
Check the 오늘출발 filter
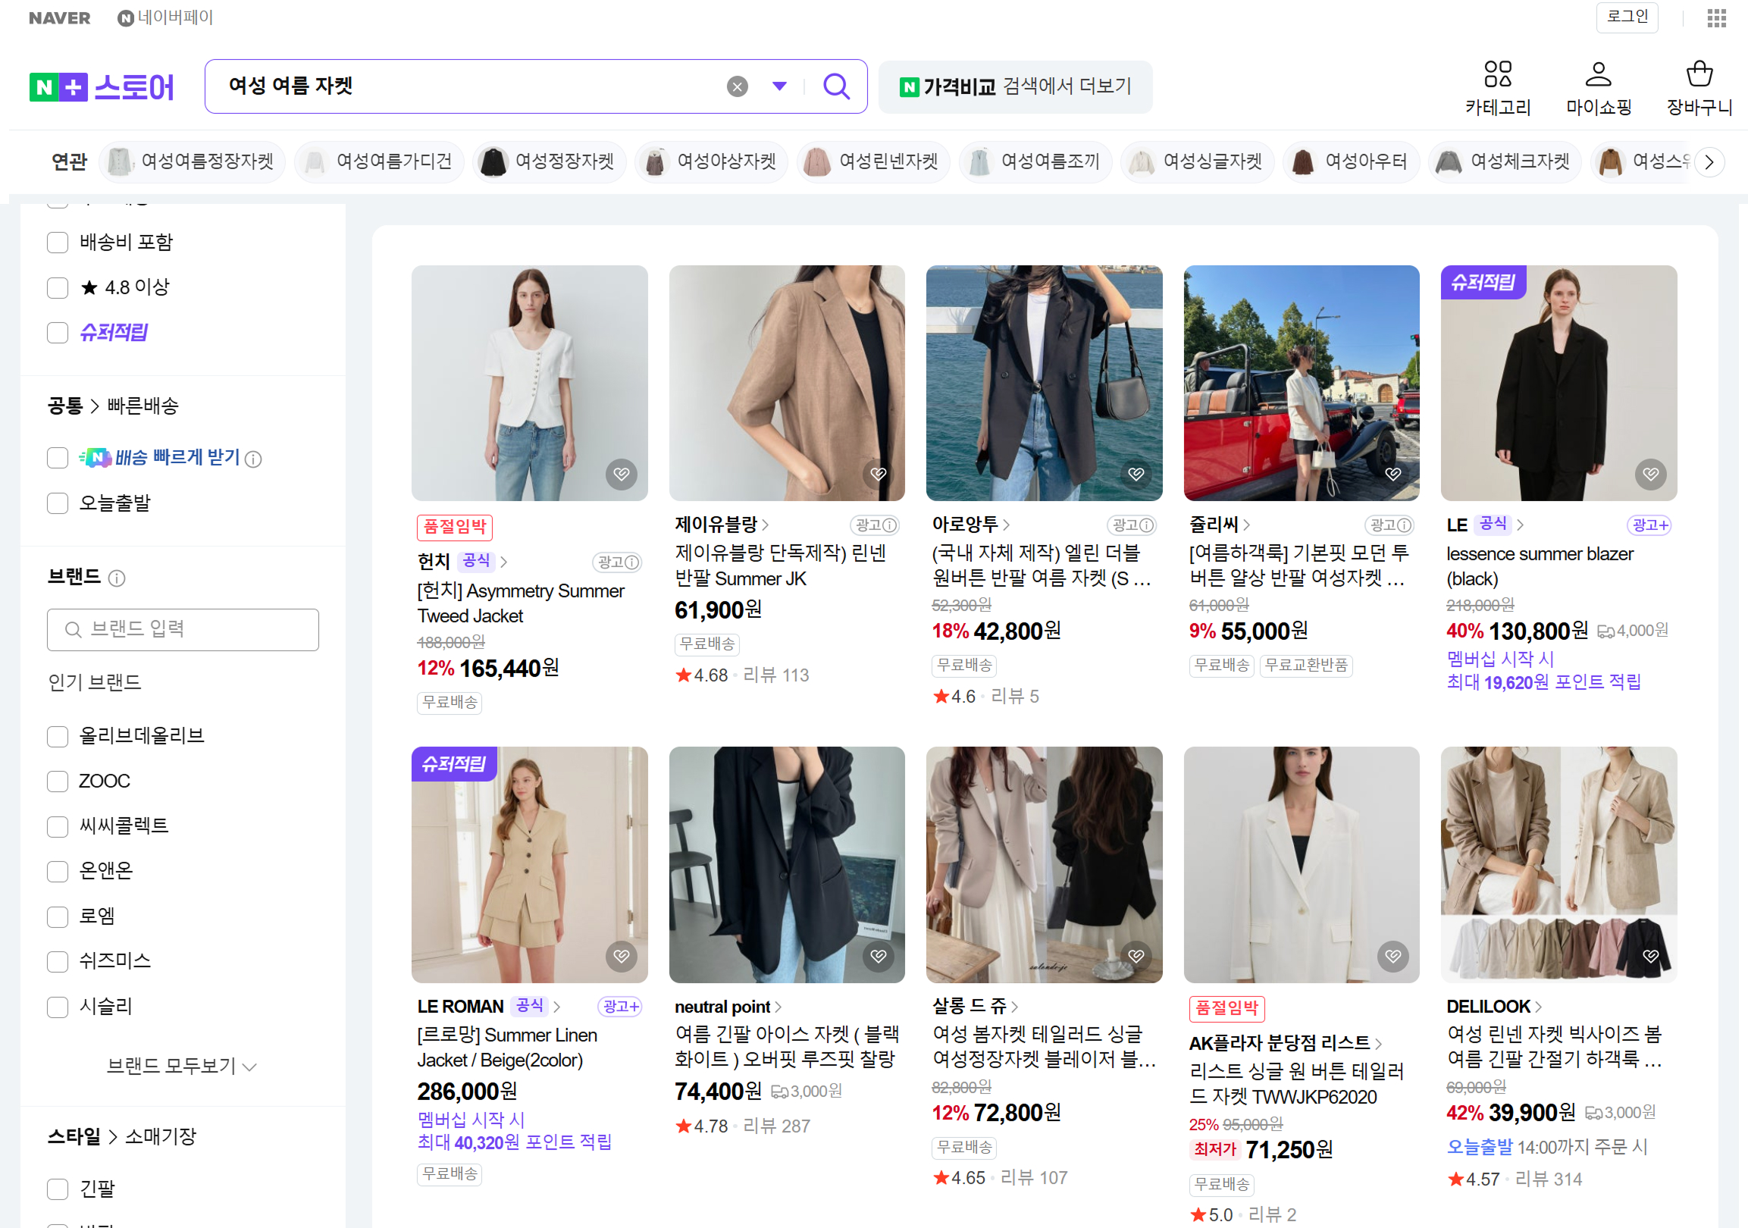[x=58, y=503]
